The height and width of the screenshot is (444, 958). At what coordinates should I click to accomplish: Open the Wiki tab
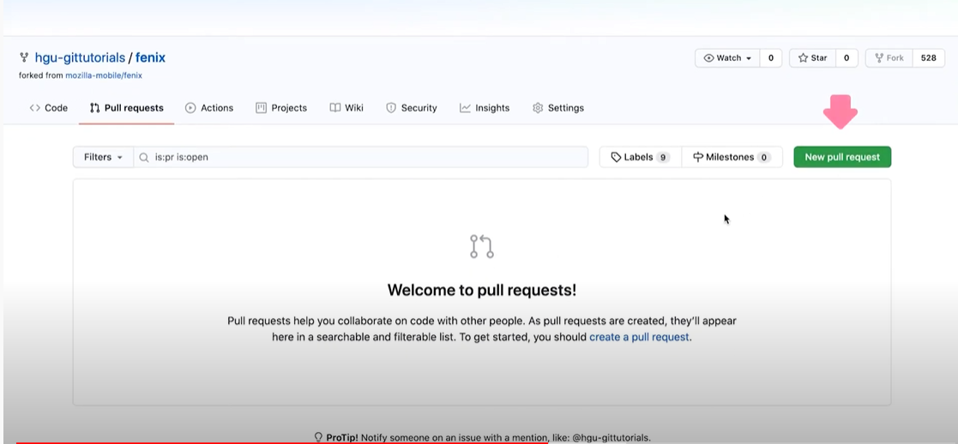click(346, 108)
